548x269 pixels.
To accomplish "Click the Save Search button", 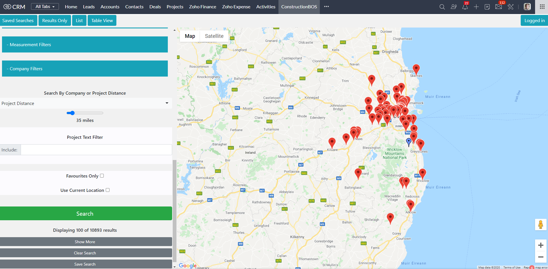I will (86, 264).
